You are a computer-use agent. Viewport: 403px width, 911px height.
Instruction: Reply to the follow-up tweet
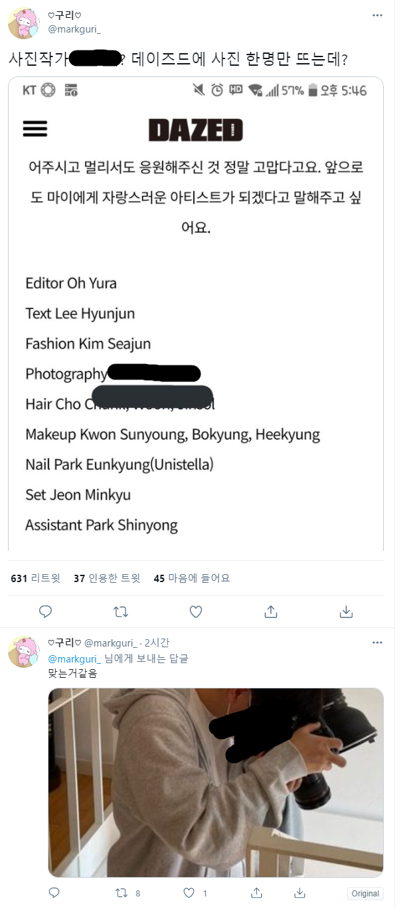click(x=54, y=892)
